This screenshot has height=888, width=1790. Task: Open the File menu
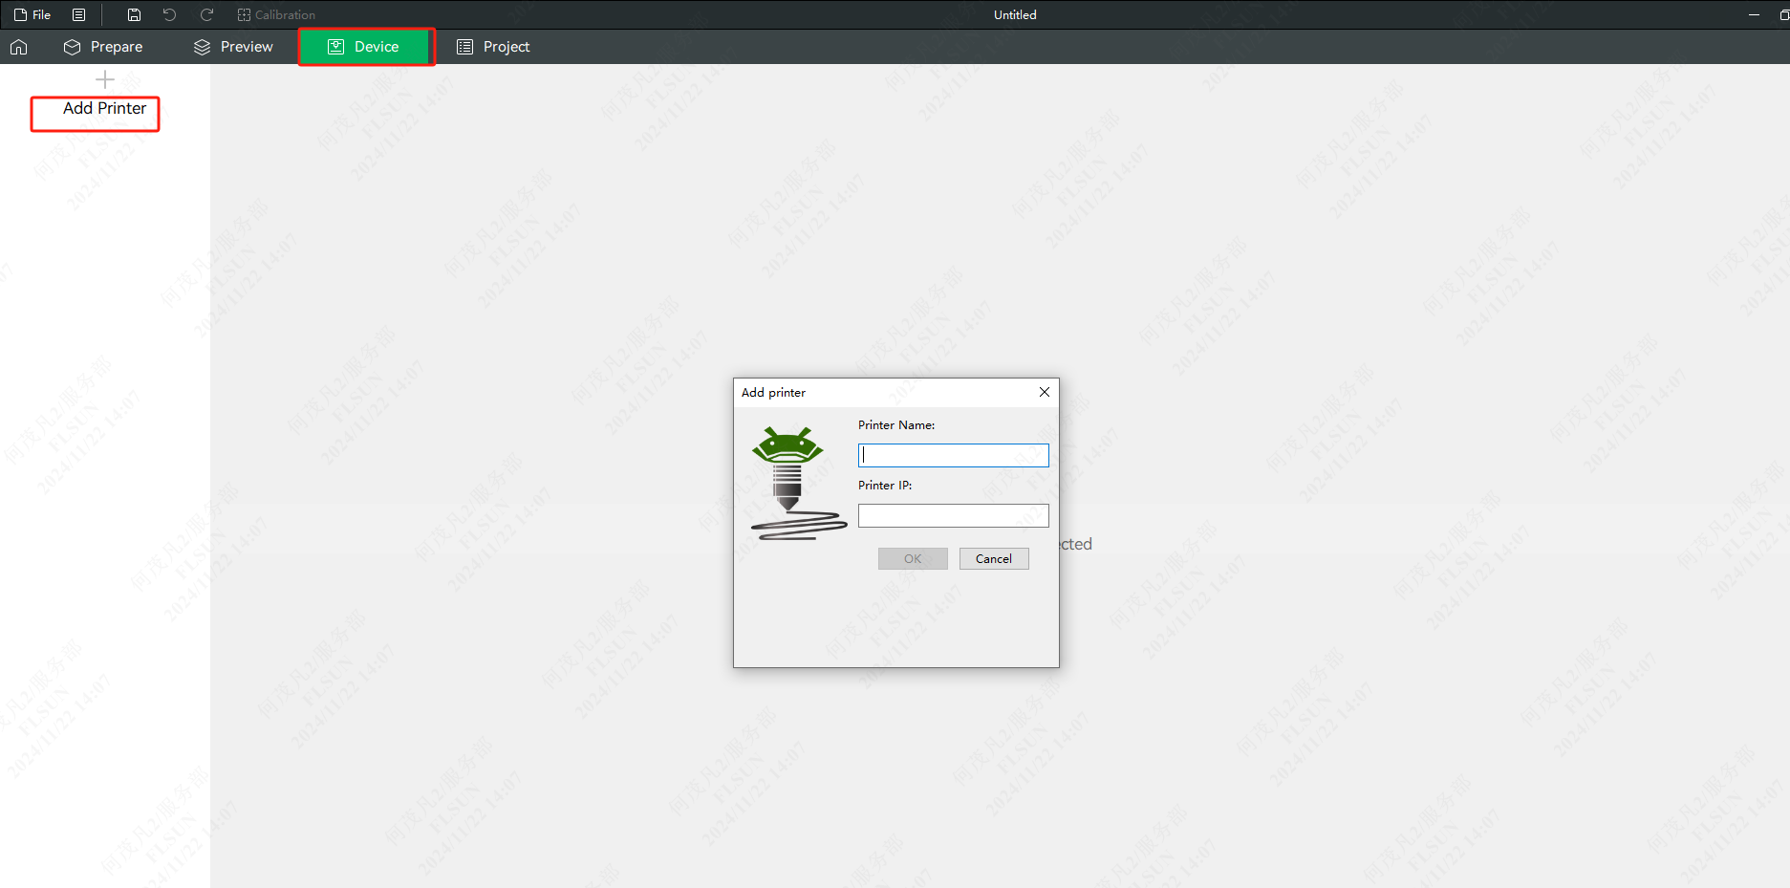click(32, 14)
